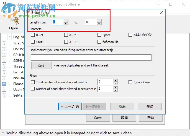
Task: Increase equal chars in sequence value
Action: [116, 88]
